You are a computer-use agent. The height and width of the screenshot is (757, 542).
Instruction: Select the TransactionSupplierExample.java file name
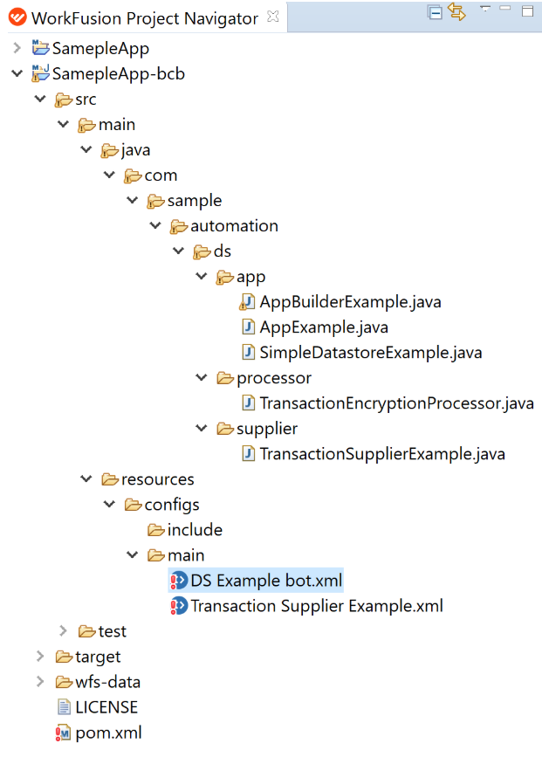383,454
